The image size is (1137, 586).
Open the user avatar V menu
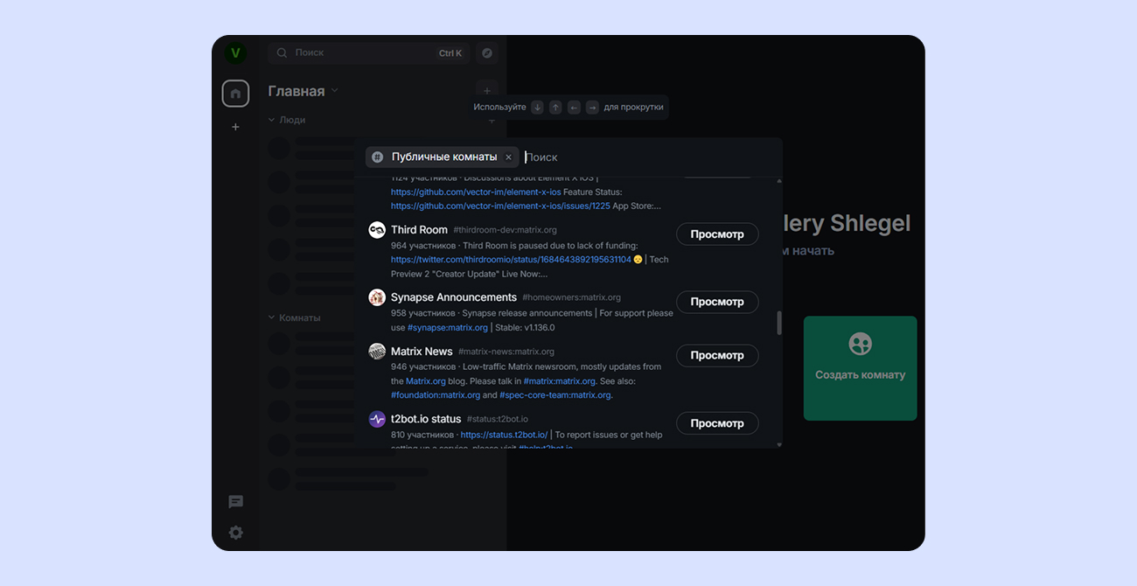point(235,53)
